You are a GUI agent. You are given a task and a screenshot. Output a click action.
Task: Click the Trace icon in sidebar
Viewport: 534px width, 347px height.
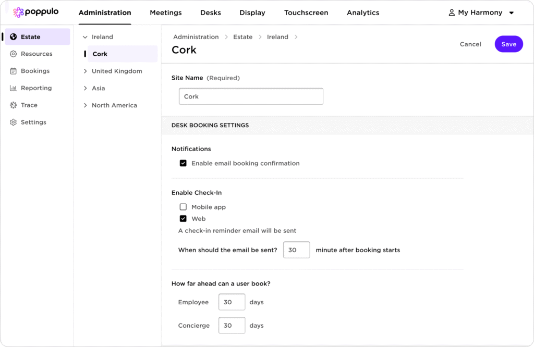[x=14, y=105]
